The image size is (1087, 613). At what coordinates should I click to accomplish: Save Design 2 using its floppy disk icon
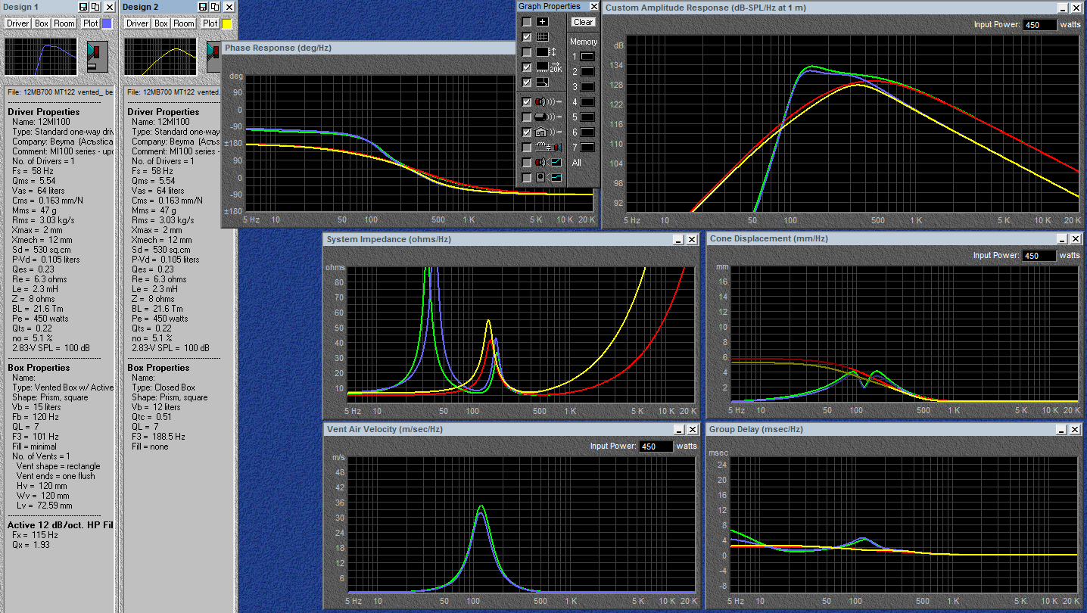[202, 7]
